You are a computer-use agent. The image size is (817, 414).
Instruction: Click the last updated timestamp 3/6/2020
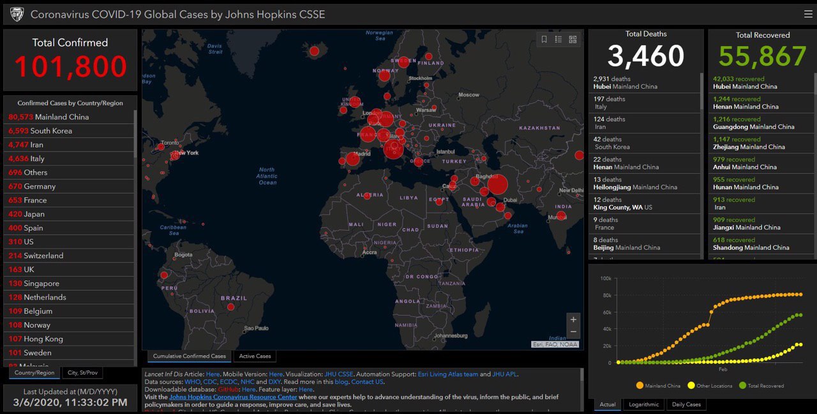[70, 402]
